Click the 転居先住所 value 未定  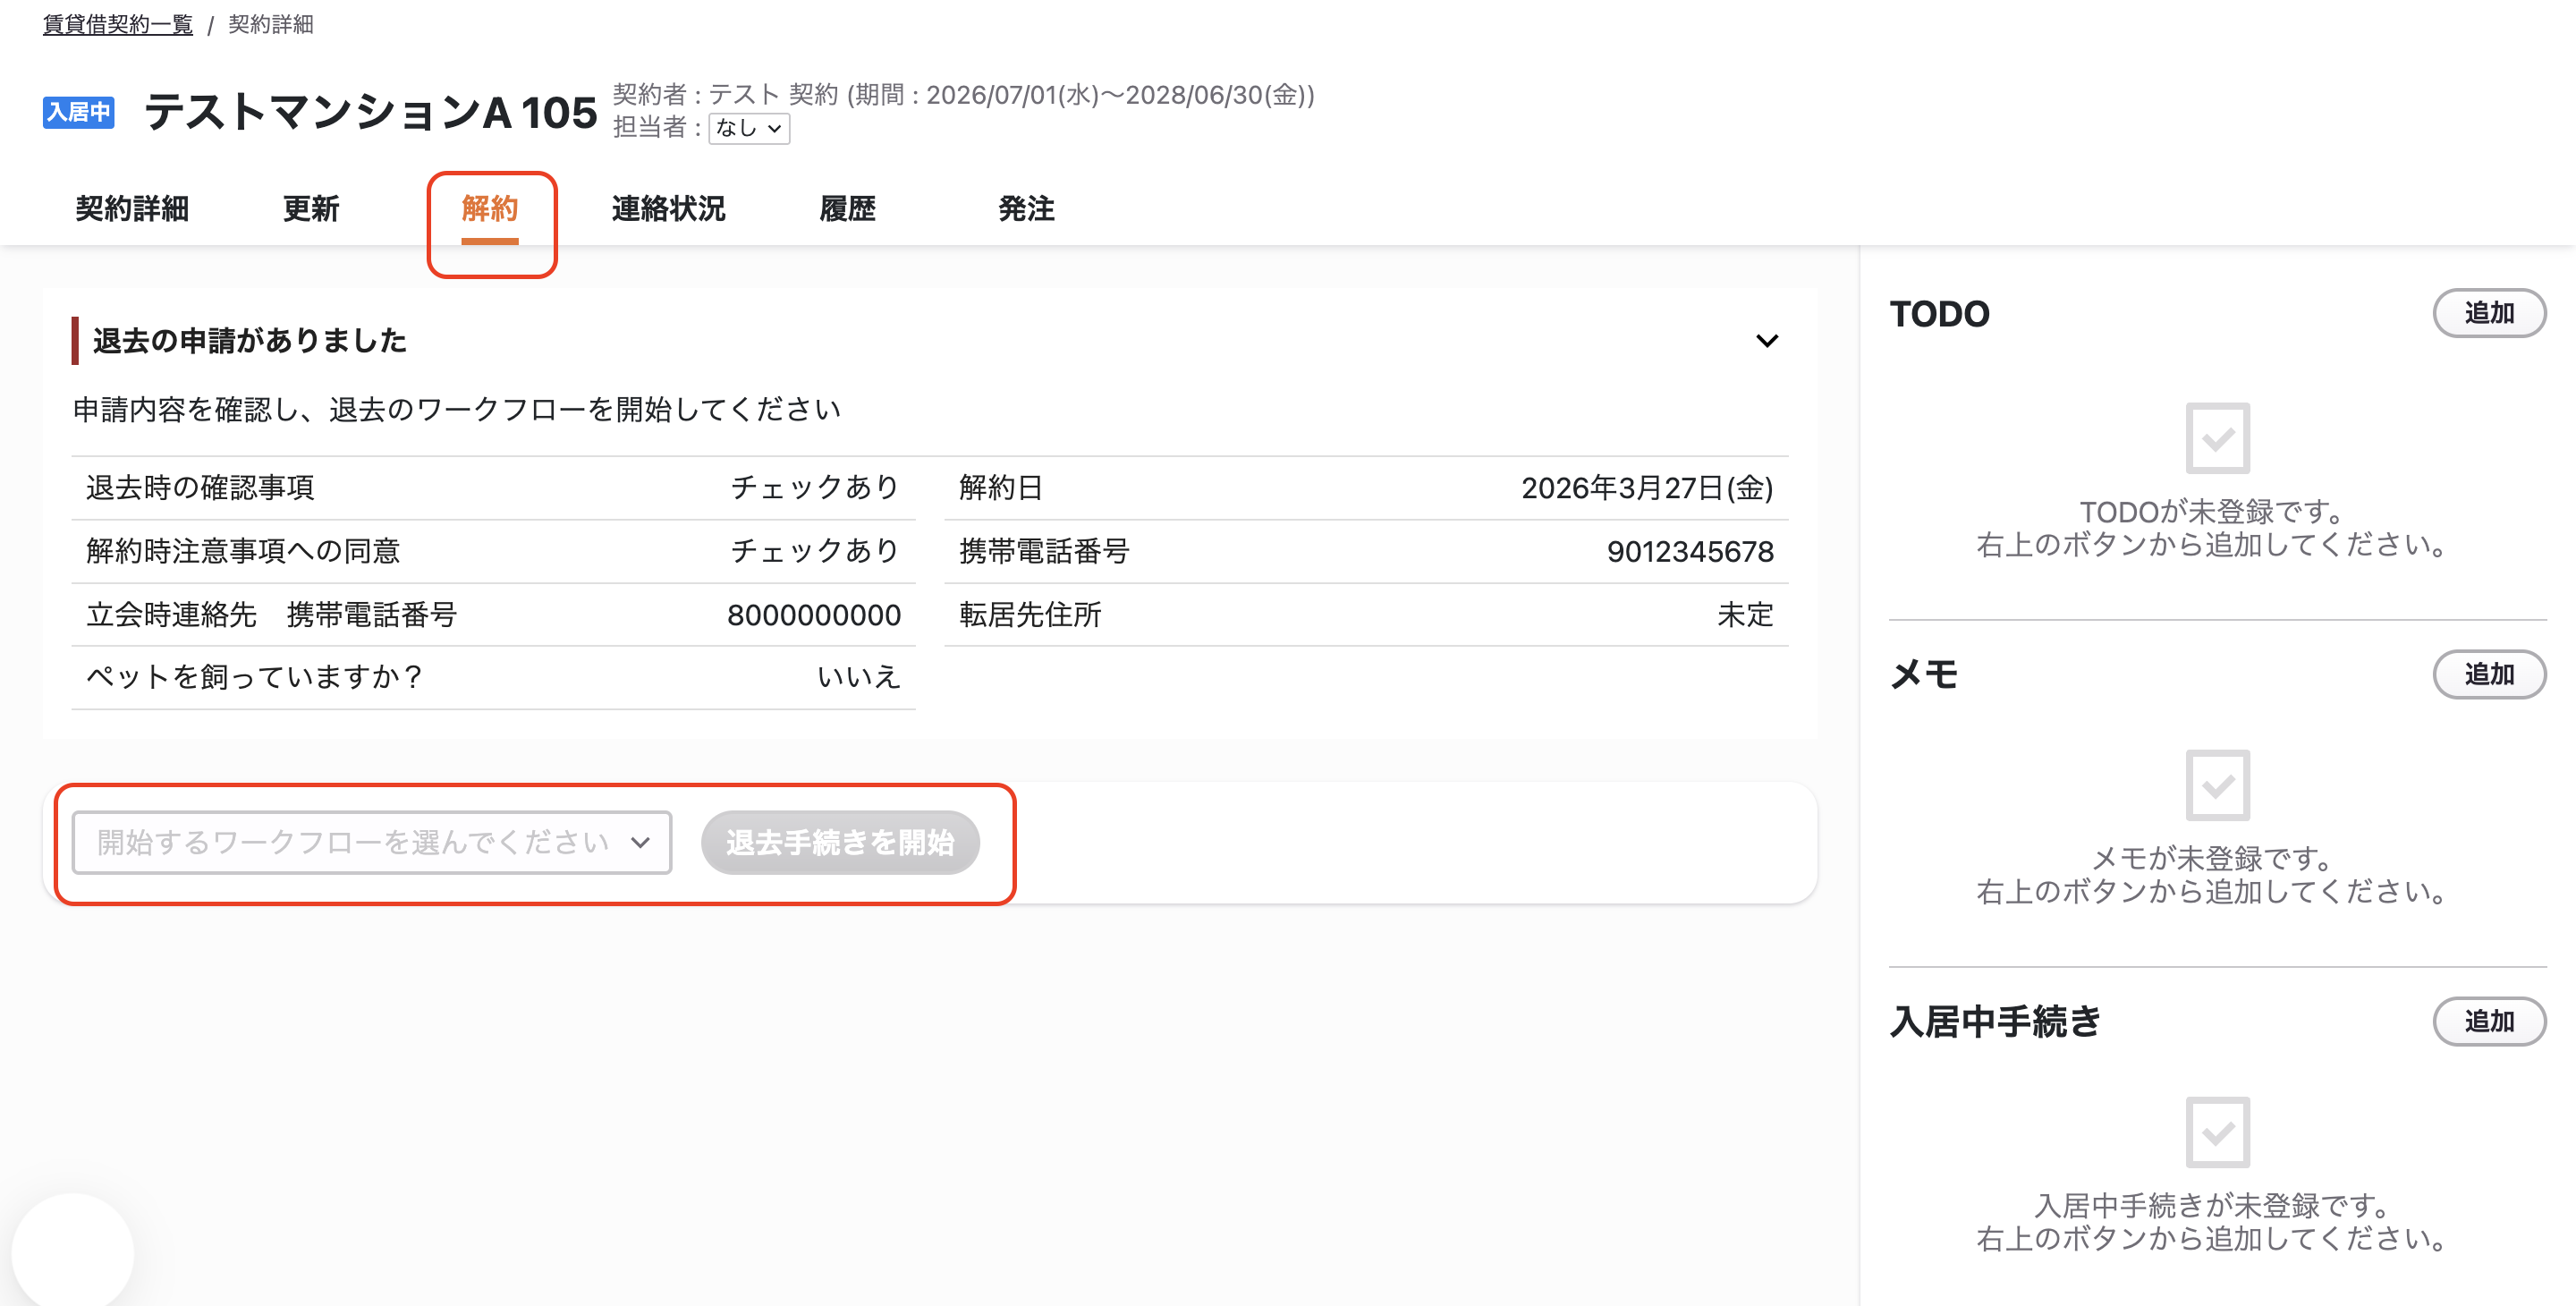click(1745, 615)
